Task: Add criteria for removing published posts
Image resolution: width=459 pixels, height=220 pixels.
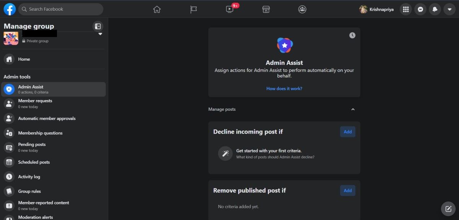Action: (347, 190)
